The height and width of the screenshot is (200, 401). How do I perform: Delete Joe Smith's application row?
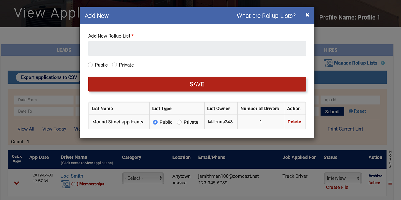[374, 183]
